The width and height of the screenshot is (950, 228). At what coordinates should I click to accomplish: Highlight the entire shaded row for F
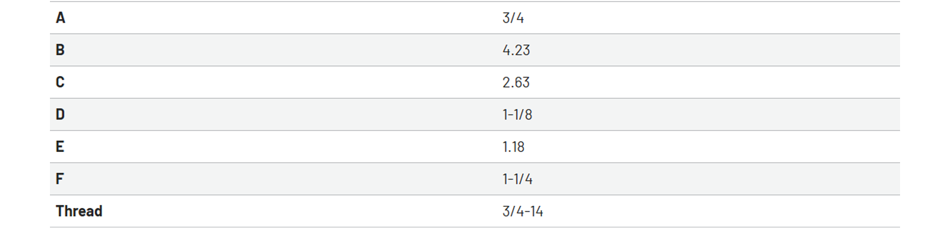click(475, 179)
